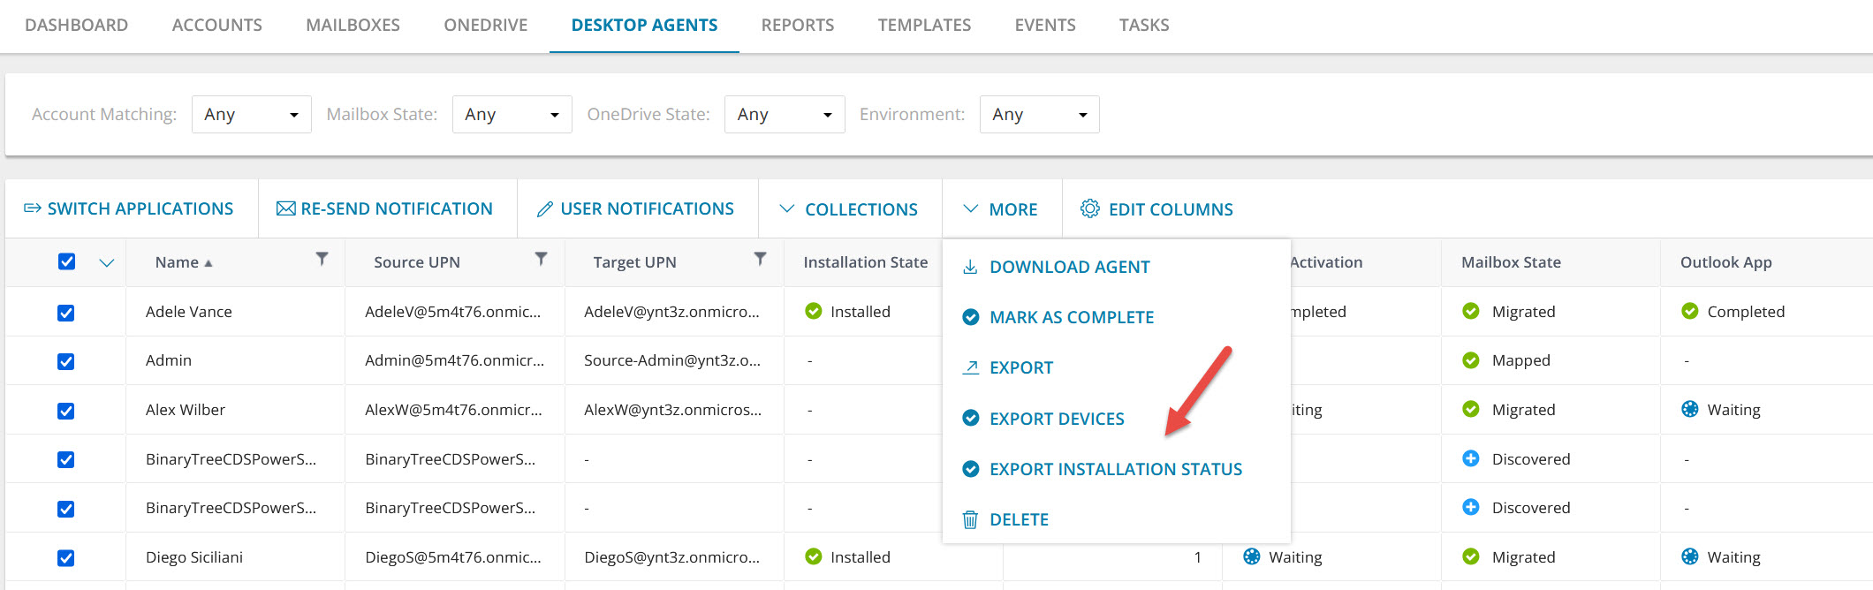Viewport: 1873px width, 590px height.
Task: Click Diego Siciliani's Outlook App Waiting icon
Action: click(x=1690, y=556)
